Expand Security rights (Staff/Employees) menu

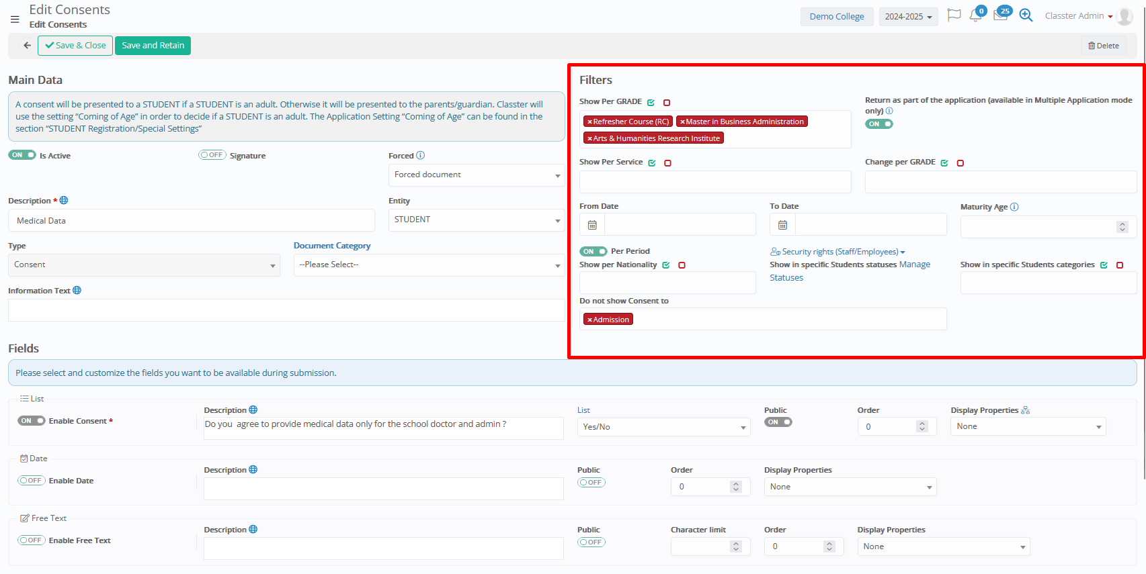tap(838, 252)
